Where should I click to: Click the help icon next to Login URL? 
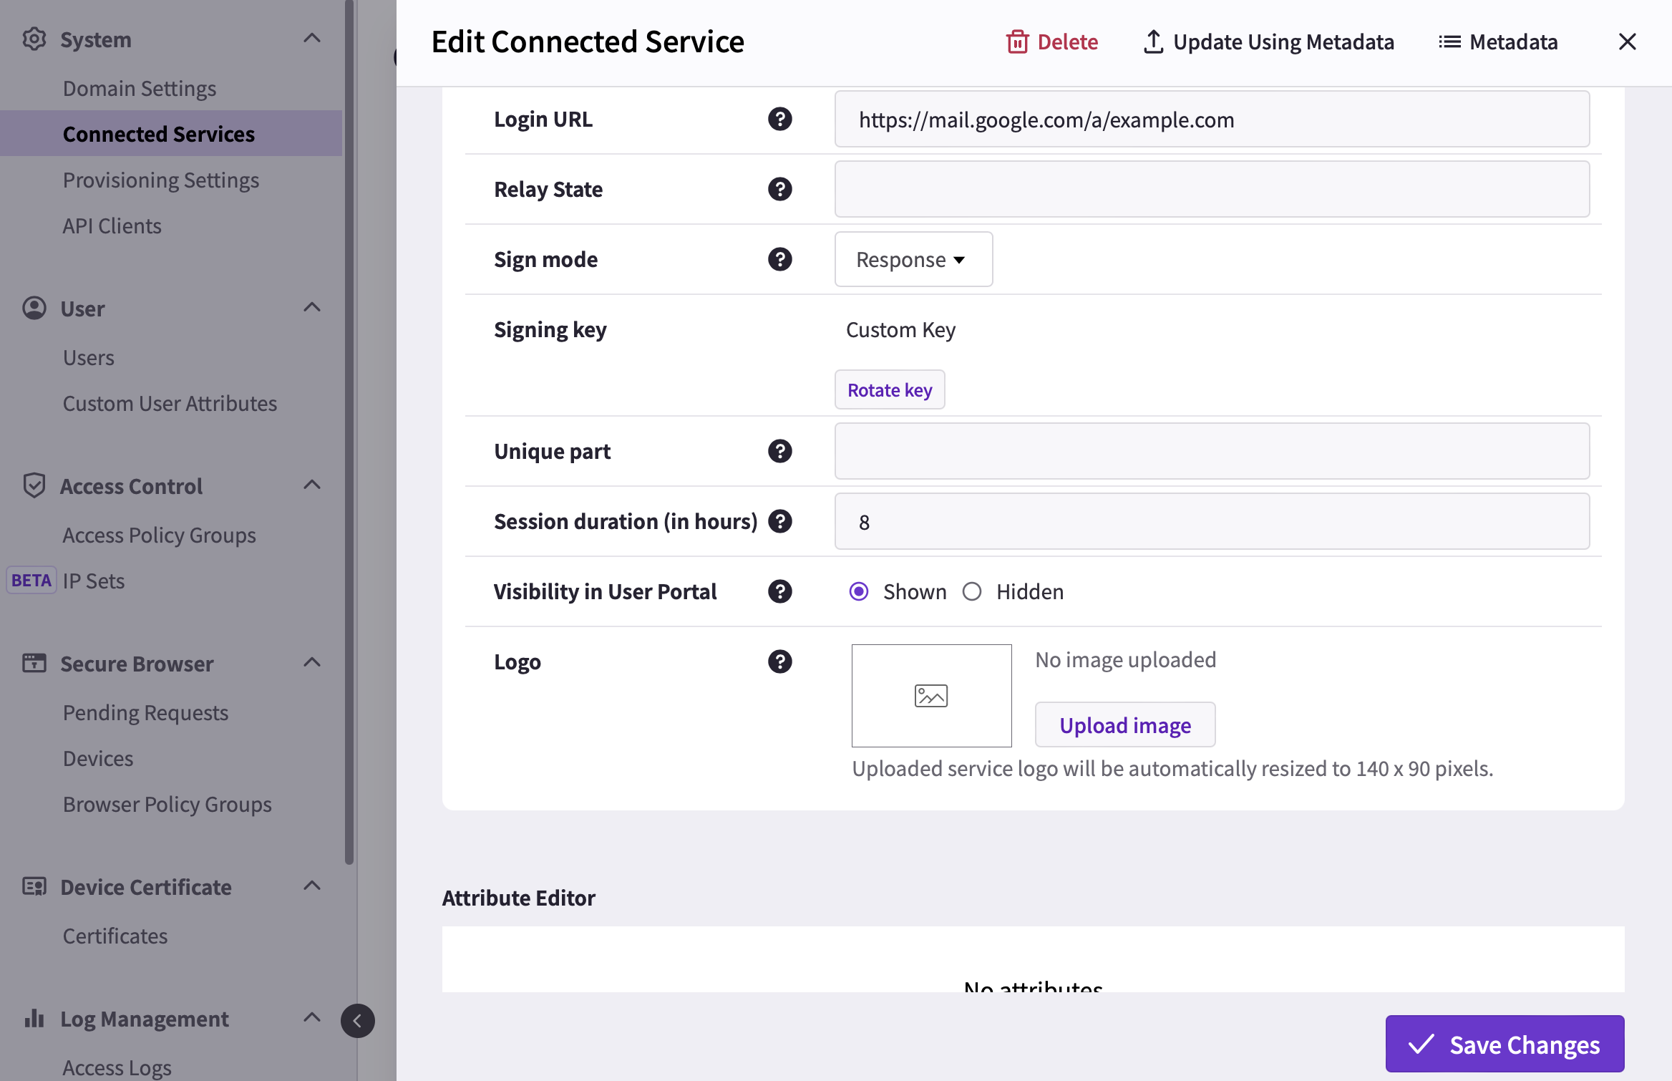point(779,119)
